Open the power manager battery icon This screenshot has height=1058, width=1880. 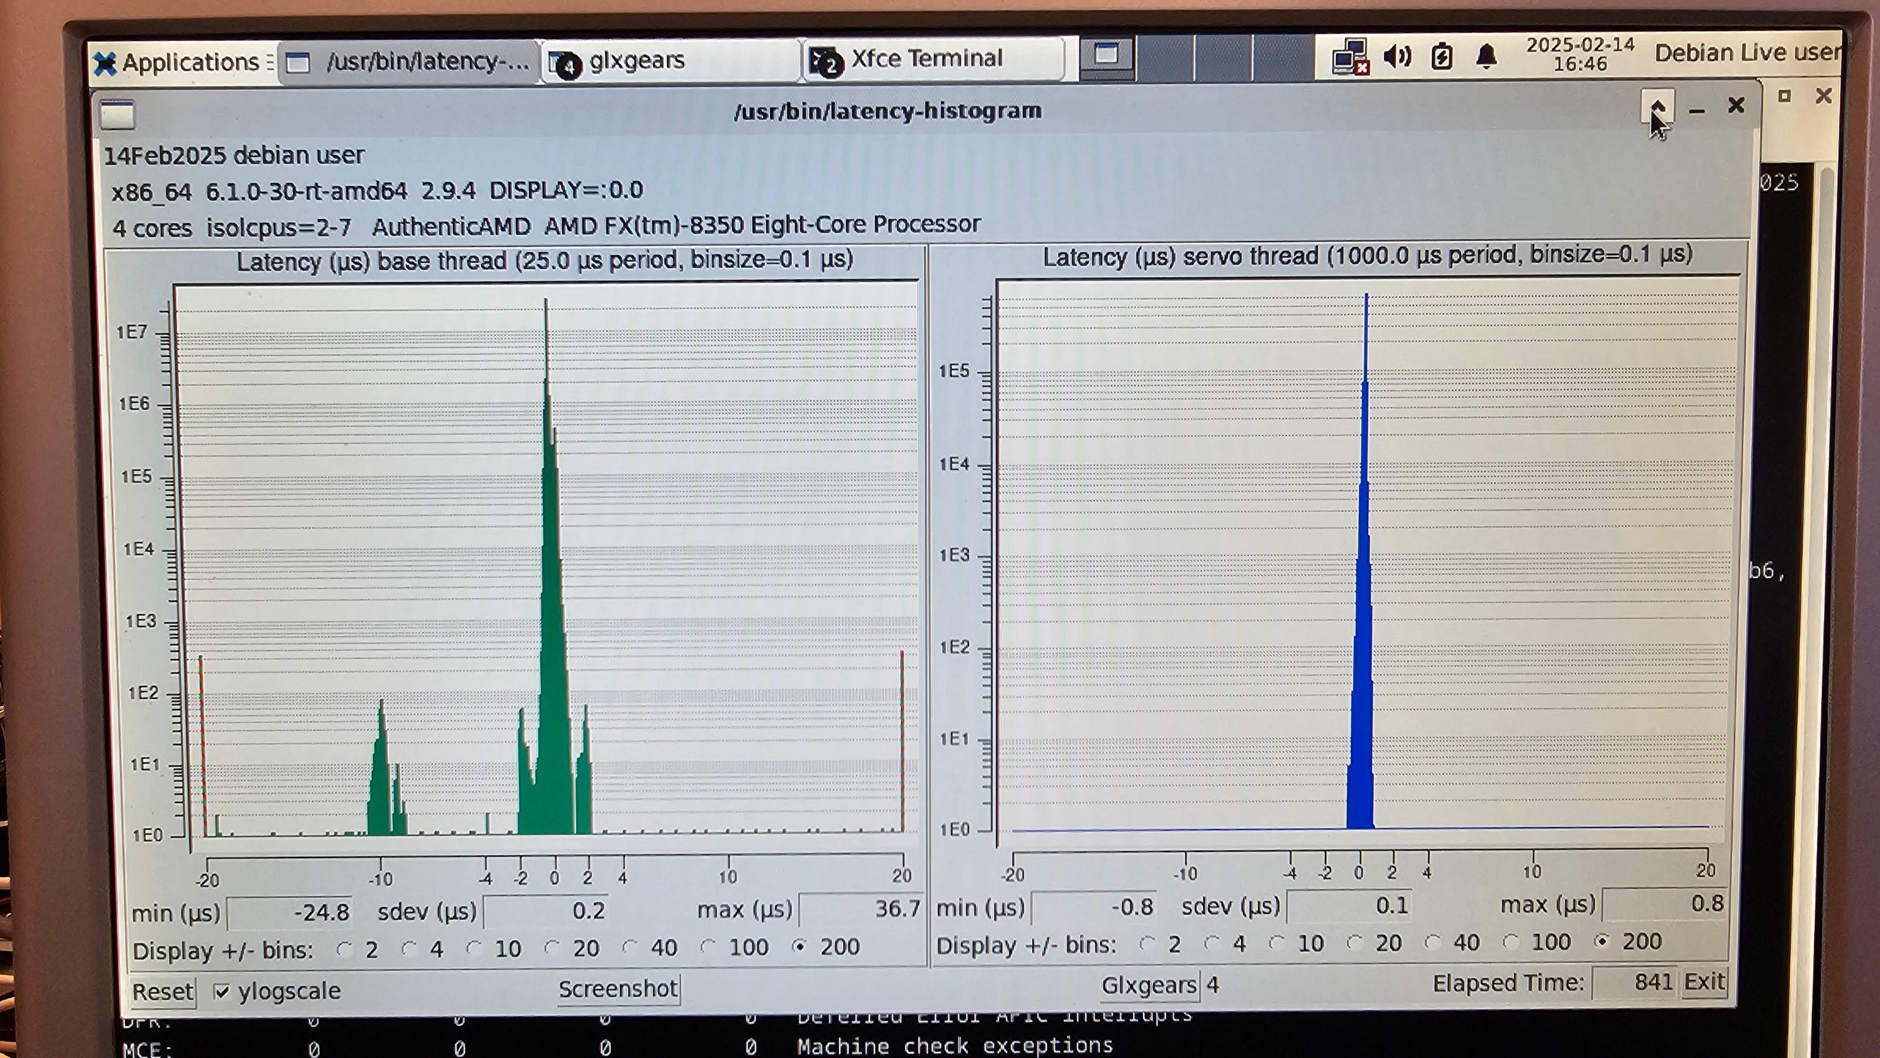(x=1441, y=56)
